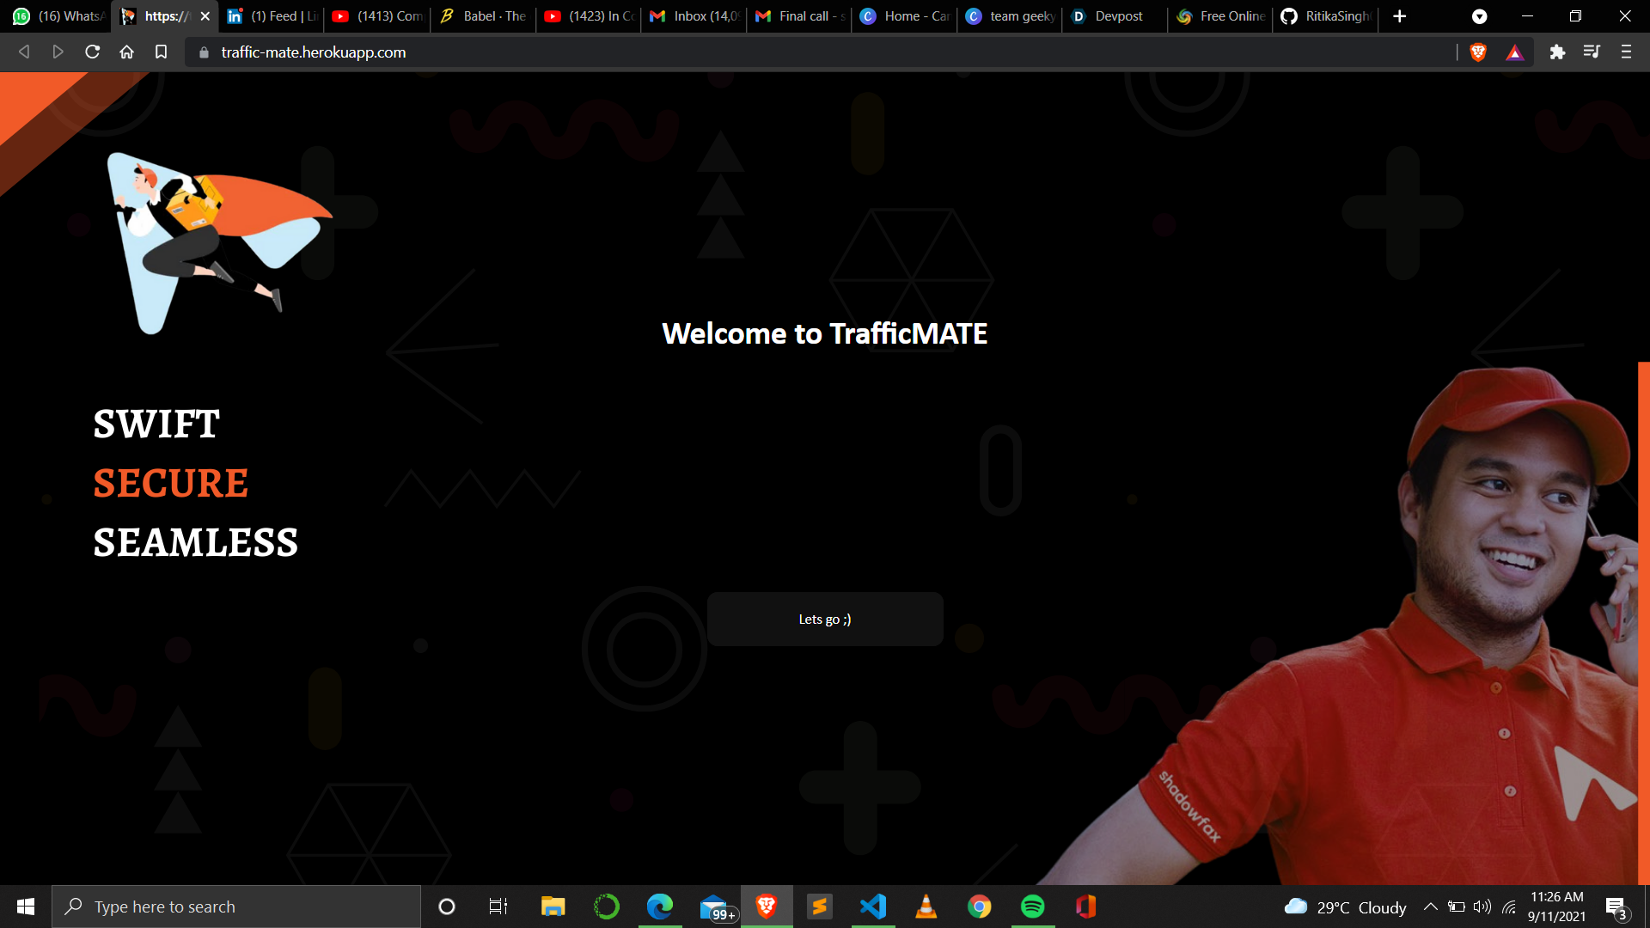Reload the TrafficMATE page

tap(93, 52)
